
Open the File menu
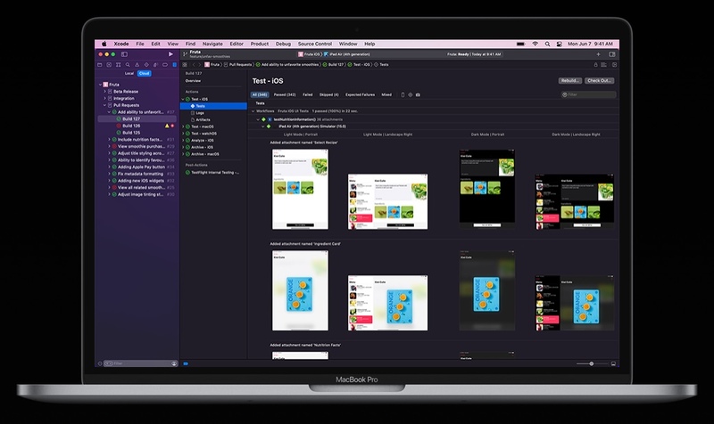coord(140,44)
